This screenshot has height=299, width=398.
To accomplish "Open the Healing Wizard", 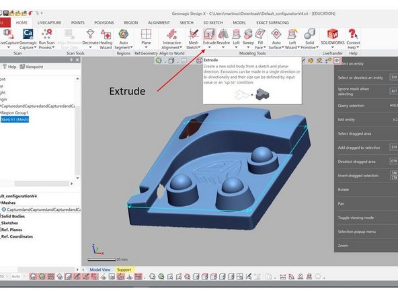I will point(106,34).
